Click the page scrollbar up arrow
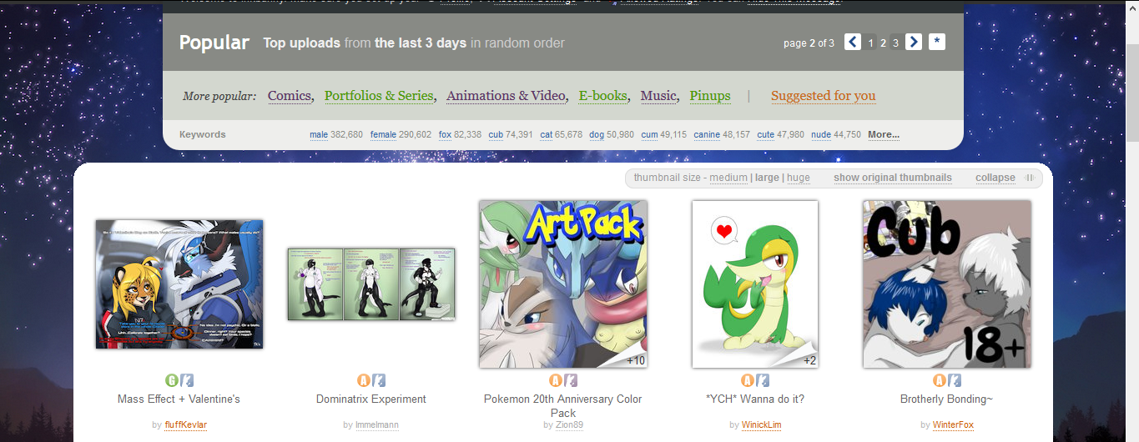Image resolution: width=1139 pixels, height=442 pixels. click(x=1131, y=8)
